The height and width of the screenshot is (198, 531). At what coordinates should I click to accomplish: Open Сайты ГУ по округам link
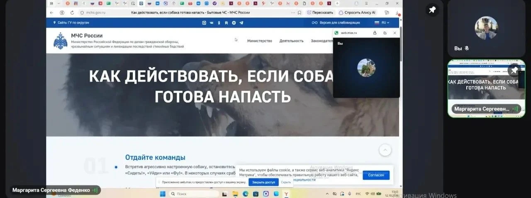coord(71,22)
